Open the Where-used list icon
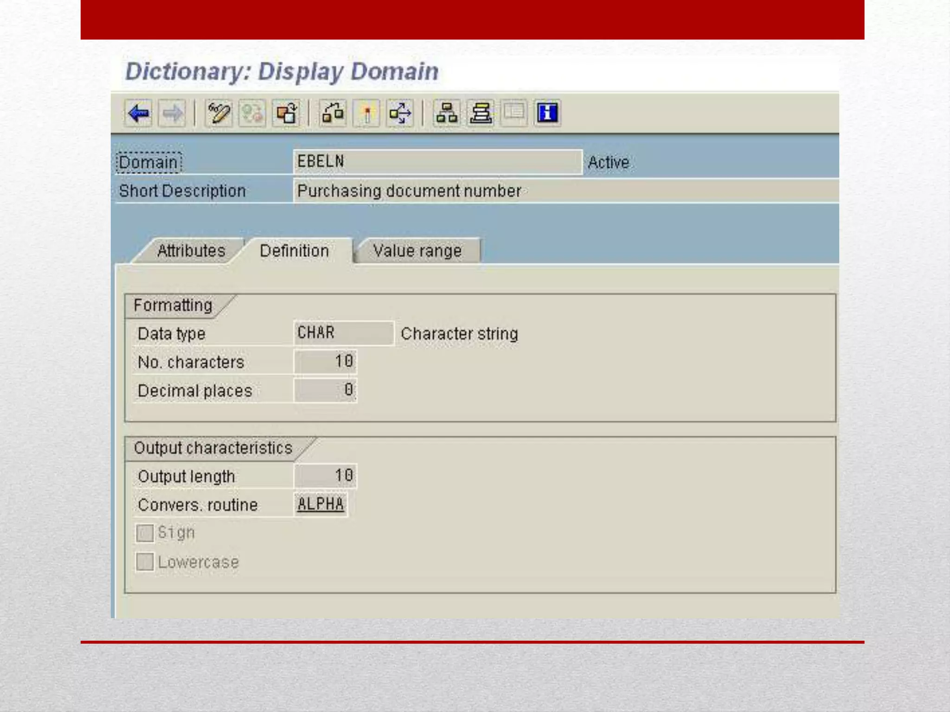950x712 pixels. [400, 113]
